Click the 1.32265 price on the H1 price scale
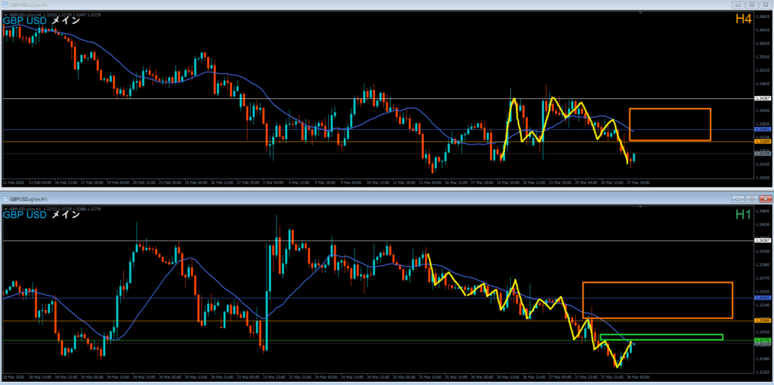The image size is (774, 385). [763, 371]
